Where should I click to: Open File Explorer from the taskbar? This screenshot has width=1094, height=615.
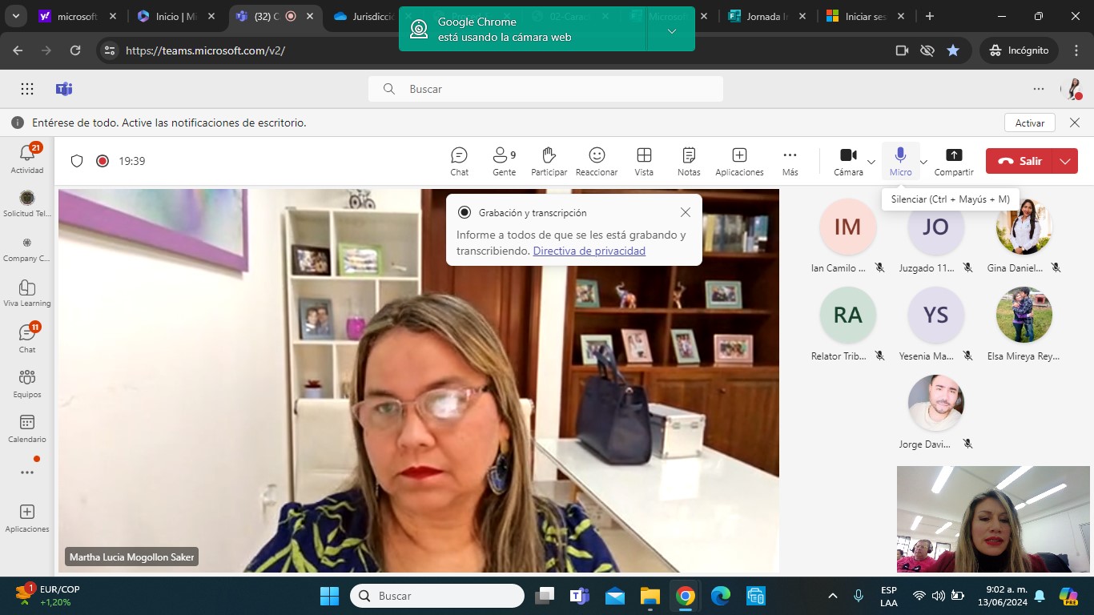point(650,596)
